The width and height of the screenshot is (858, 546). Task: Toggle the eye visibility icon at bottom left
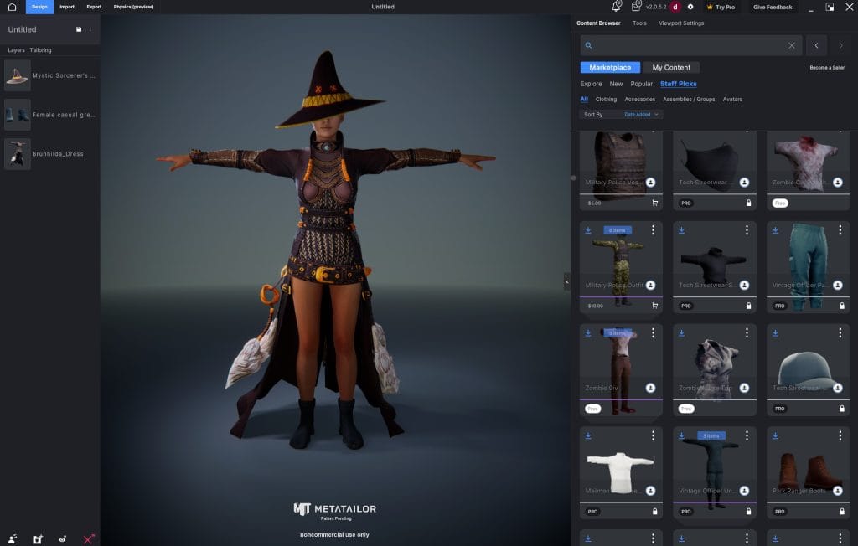pos(62,539)
